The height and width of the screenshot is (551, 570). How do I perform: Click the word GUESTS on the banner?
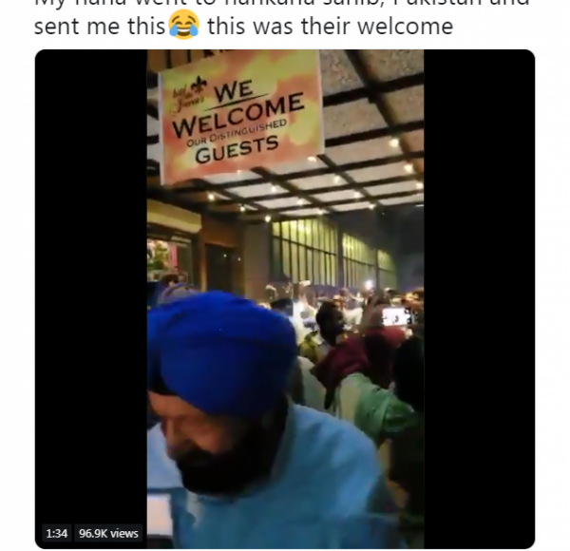coord(237,149)
